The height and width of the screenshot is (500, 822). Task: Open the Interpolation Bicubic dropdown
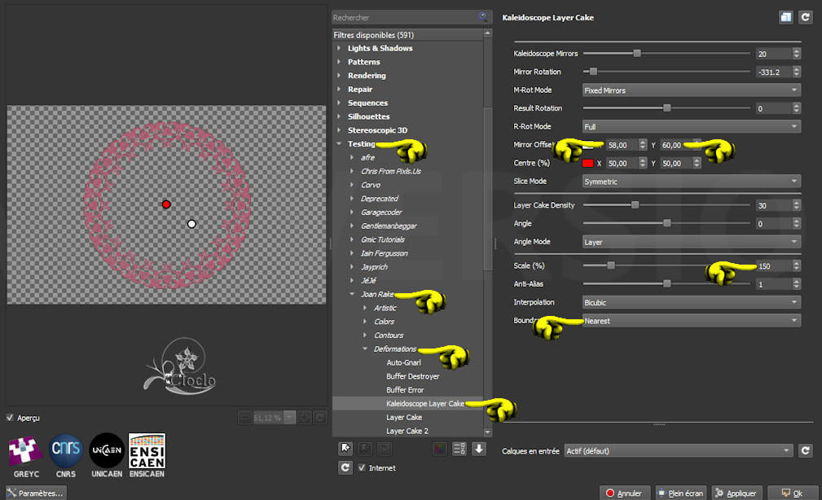(x=691, y=302)
